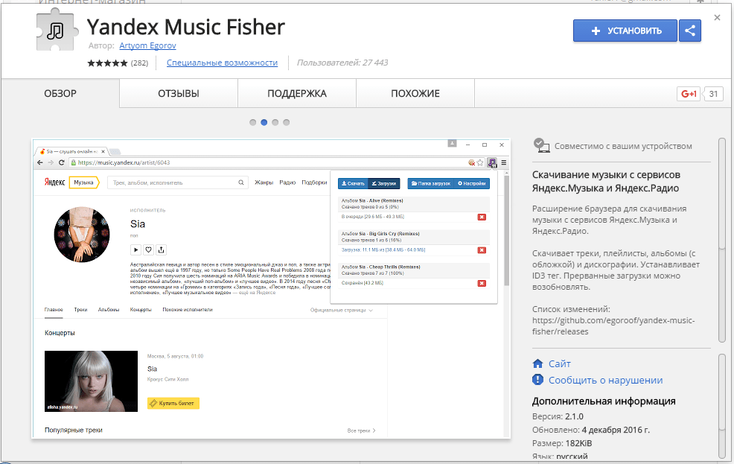Viewport: 734px width, 464px height.
Task: Click the 31 count bubble next to G+1
Action: click(714, 94)
